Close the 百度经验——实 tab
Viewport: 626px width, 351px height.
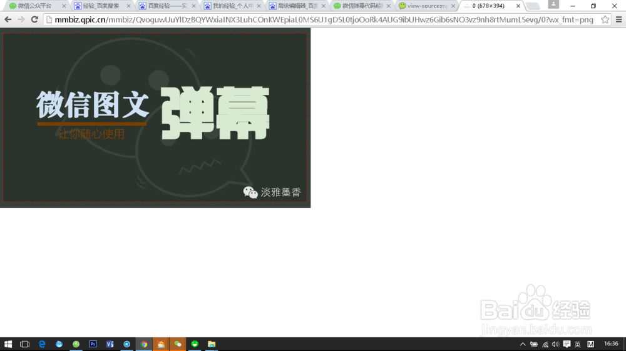[x=193, y=6]
